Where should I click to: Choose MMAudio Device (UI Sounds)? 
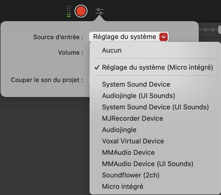[148, 164]
